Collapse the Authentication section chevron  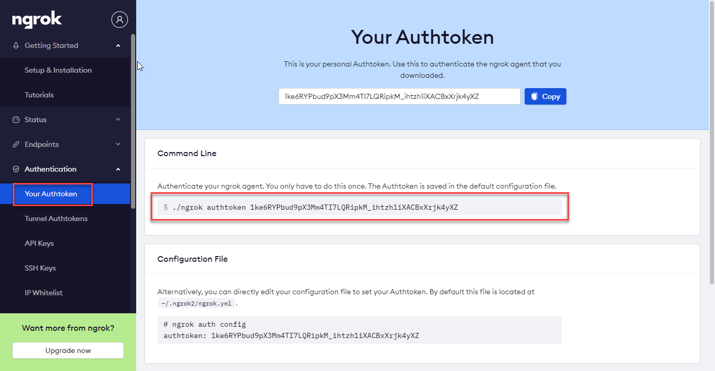pyautogui.click(x=118, y=169)
